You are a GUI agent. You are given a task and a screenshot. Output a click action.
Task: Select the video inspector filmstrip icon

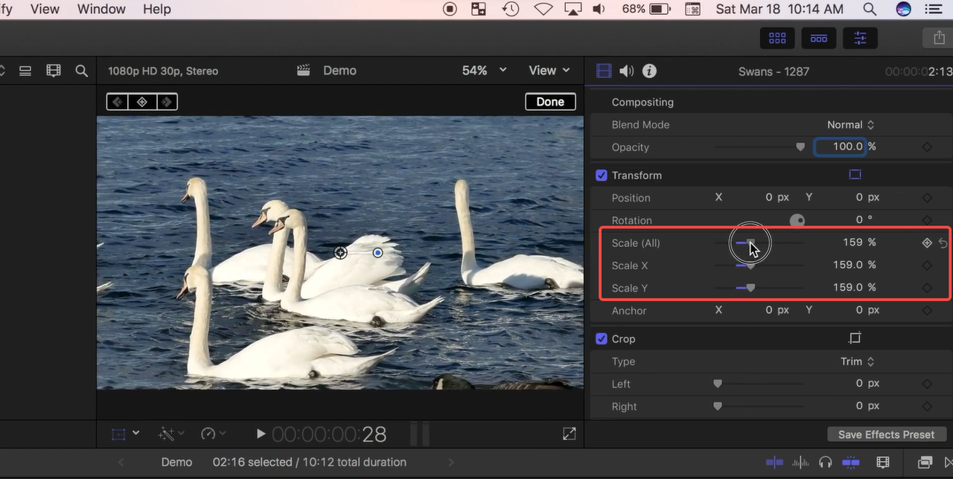tap(604, 71)
